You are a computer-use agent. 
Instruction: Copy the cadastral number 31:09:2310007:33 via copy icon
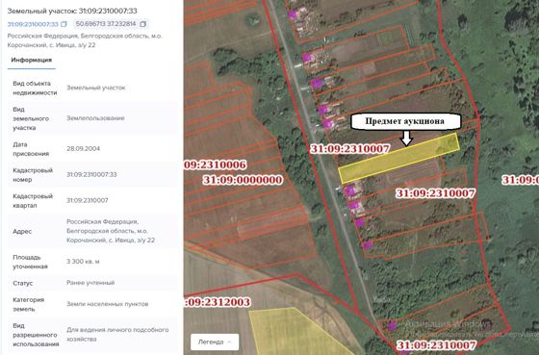(x=64, y=24)
